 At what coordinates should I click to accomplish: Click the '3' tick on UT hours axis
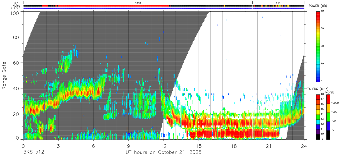(58, 146)
